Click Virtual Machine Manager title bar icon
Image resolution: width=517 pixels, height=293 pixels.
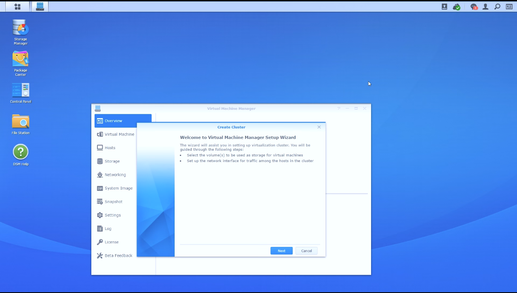[97, 108]
